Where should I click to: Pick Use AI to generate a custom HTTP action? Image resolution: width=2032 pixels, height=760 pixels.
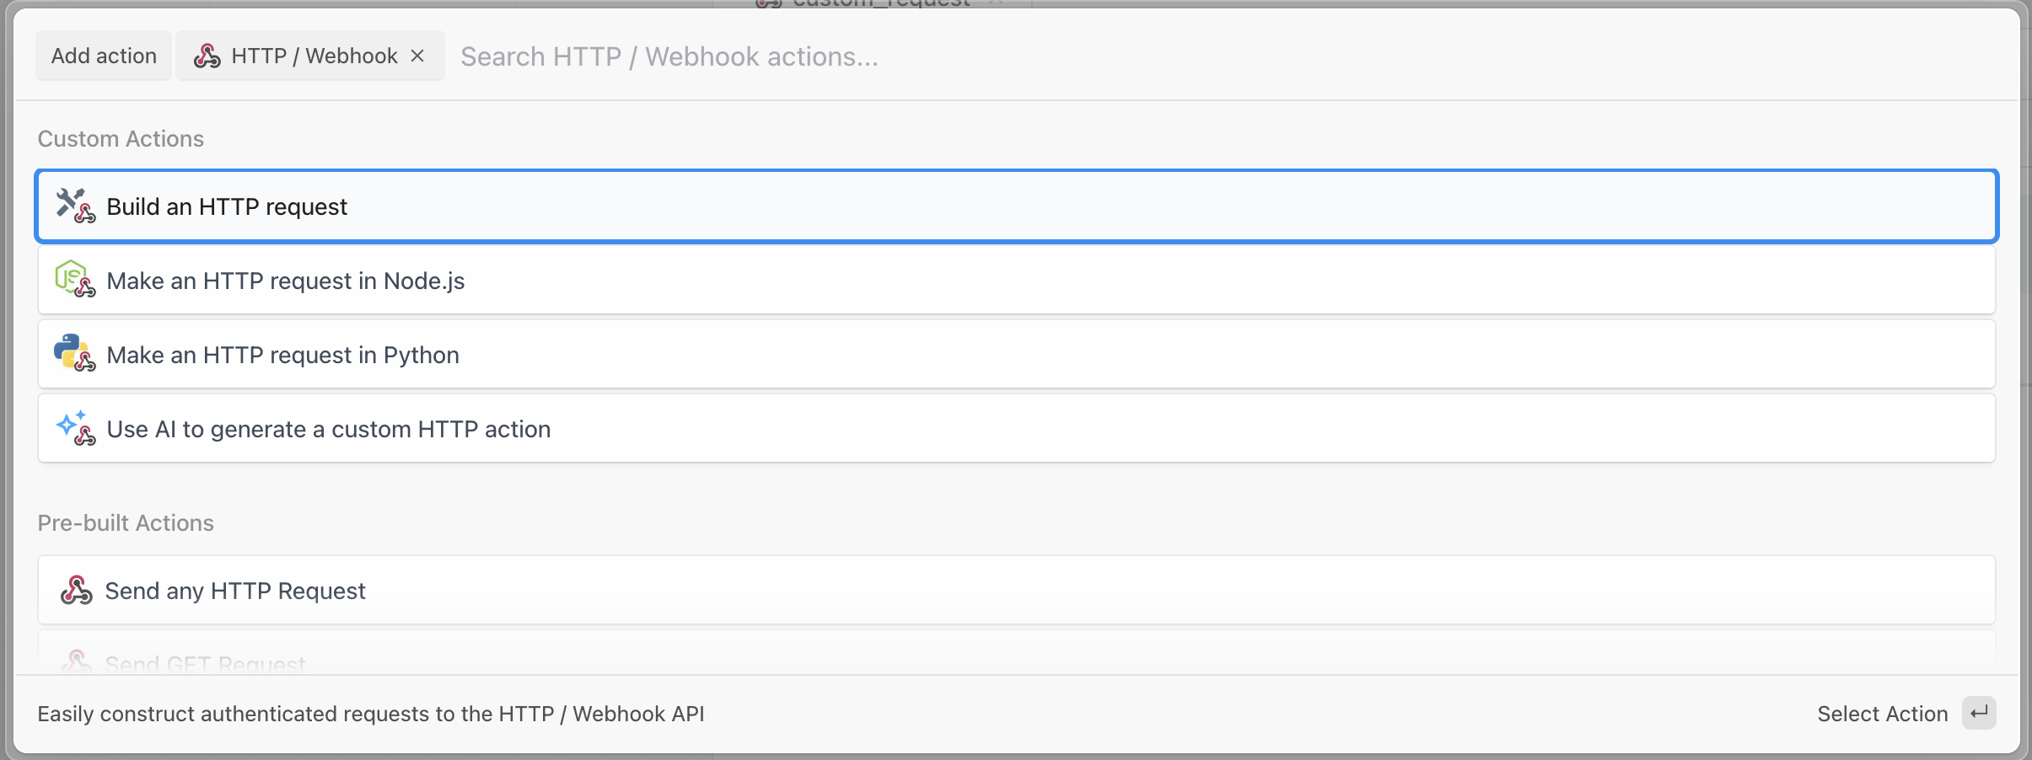coord(329,430)
